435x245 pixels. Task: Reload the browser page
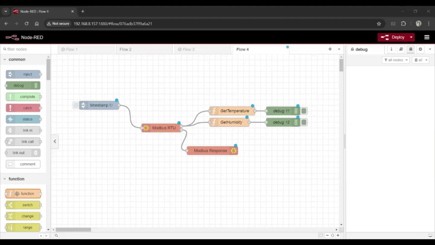tap(27, 24)
